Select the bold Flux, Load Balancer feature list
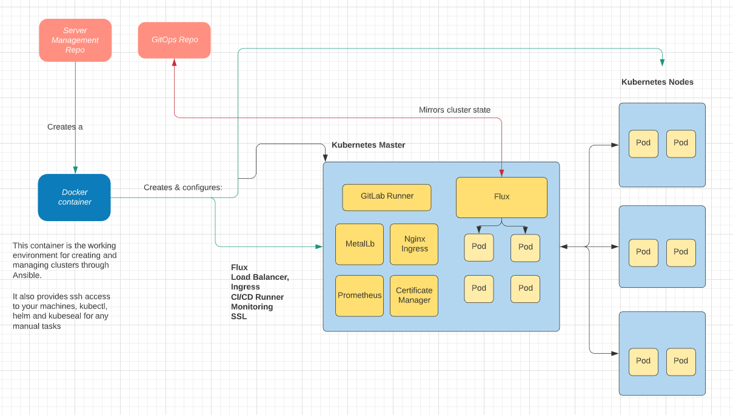Viewport: 733px width, 415px height. click(x=259, y=292)
